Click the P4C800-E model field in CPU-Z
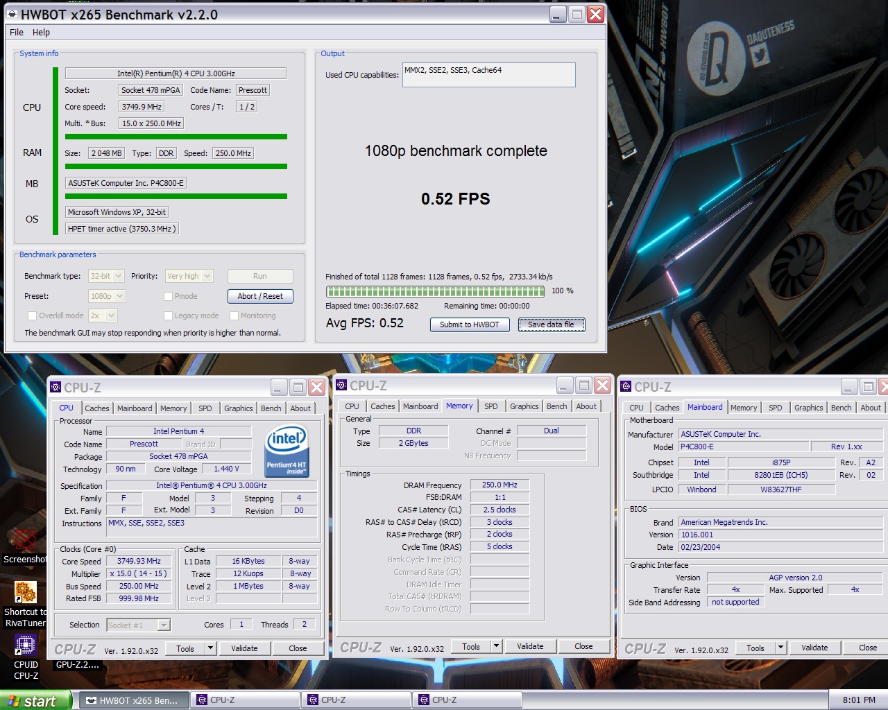 point(744,447)
